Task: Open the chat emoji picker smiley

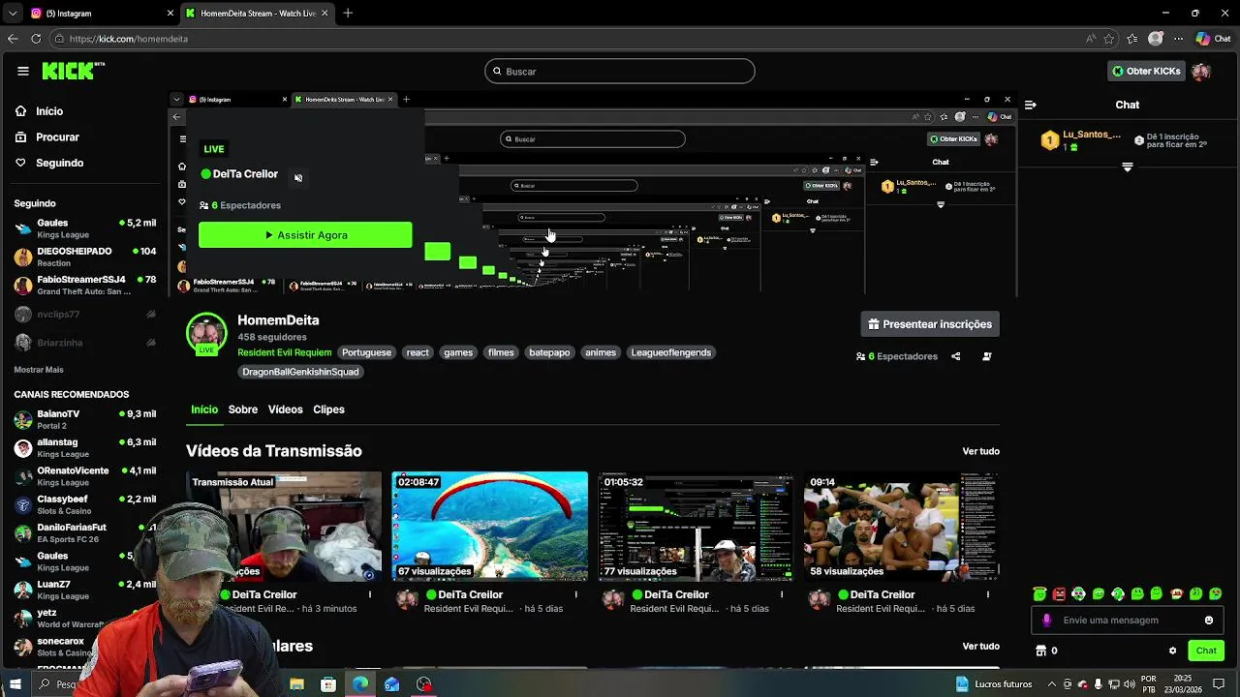Action: (1209, 621)
